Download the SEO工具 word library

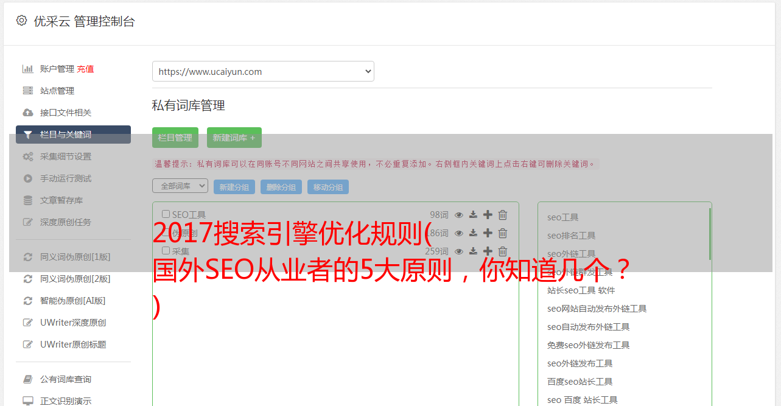coord(473,214)
